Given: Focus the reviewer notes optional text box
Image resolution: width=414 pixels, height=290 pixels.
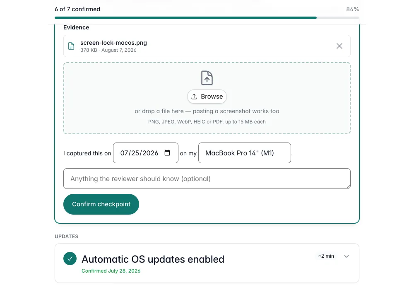Looking at the screenshot, I should [207, 179].
